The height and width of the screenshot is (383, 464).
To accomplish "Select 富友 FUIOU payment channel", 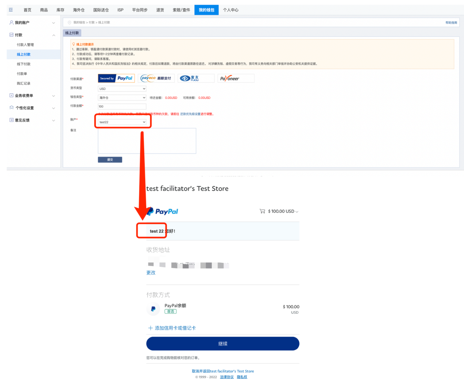I will tap(196, 78).
